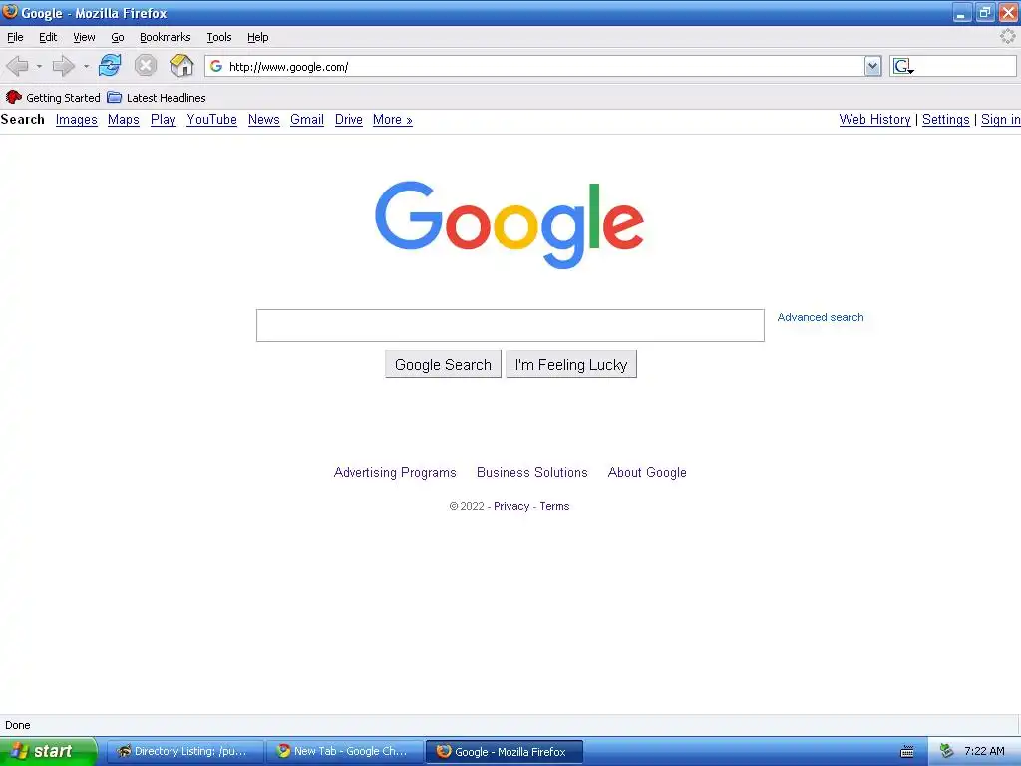The width and height of the screenshot is (1021, 766).
Task: Switch to New Tab Google Chrome taskbar window
Action: [x=344, y=752]
